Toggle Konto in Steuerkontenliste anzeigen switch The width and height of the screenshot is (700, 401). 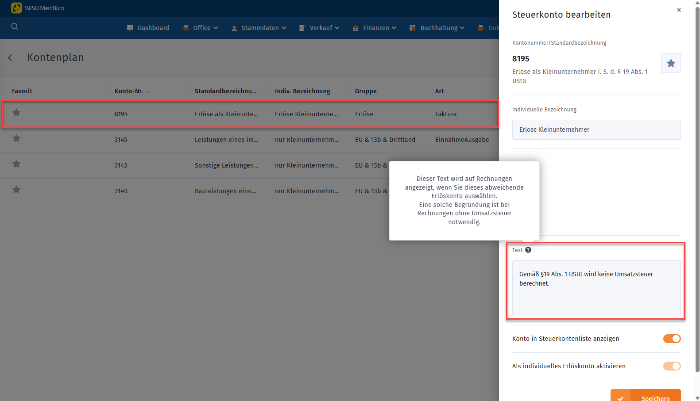(672, 339)
